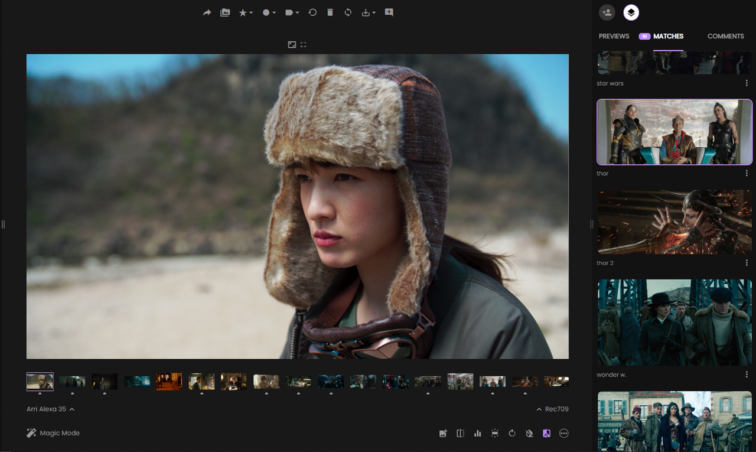Click the sync refresh icon
The width and height of the screenshot is (756, 452).
tap(348, 12)
